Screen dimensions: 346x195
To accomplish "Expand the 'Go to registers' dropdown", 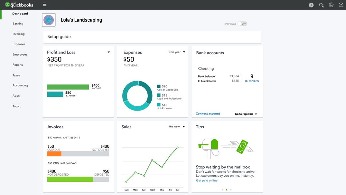I will pyautogui.click(x=246, y=114).
